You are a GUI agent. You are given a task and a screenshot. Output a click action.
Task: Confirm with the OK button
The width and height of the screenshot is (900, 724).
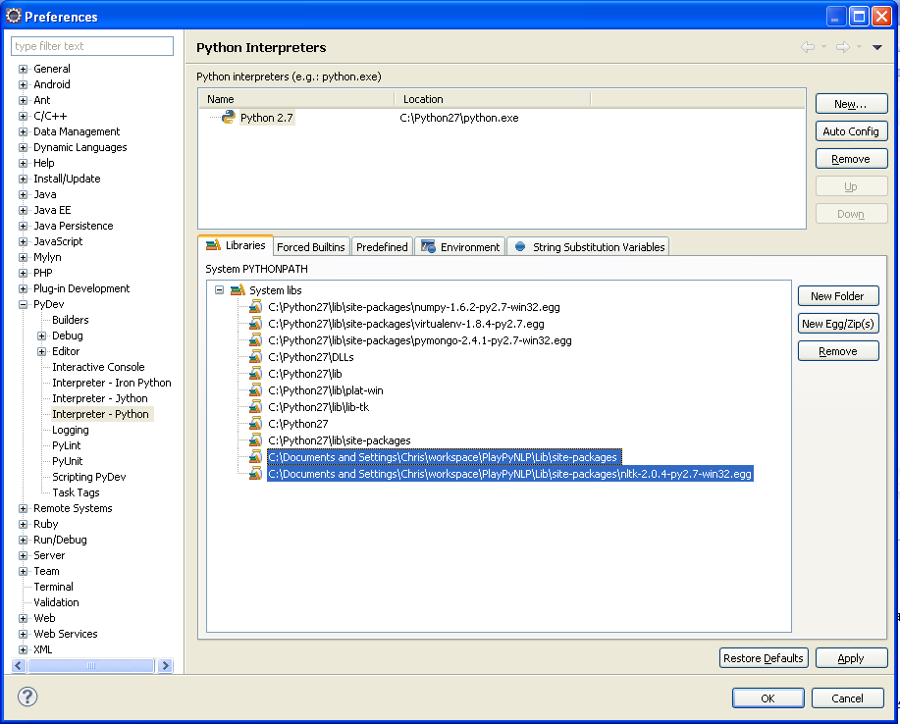point(768,698)
